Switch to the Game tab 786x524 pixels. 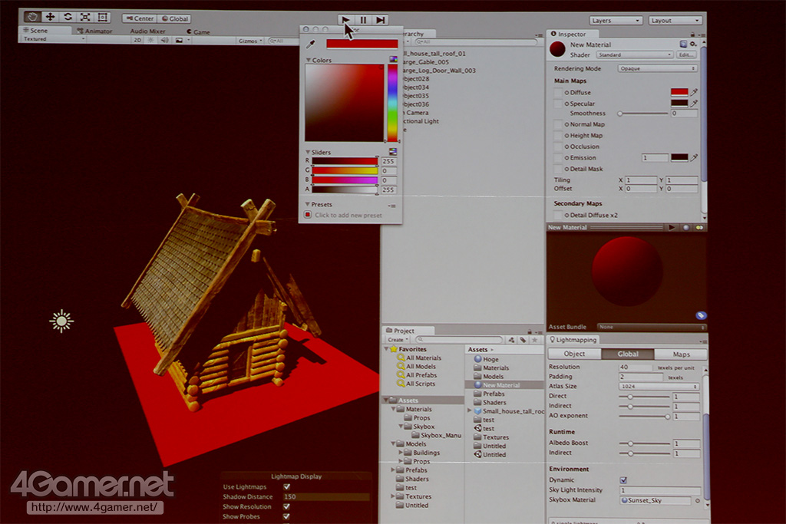point(199,31)
